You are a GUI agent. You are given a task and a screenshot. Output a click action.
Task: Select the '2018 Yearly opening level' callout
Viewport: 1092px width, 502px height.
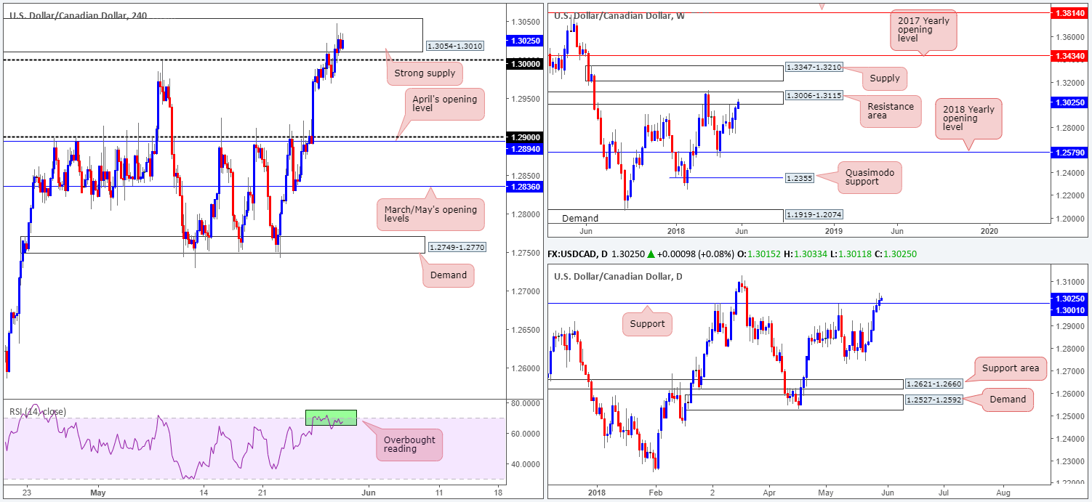click(x=968, y=118)
